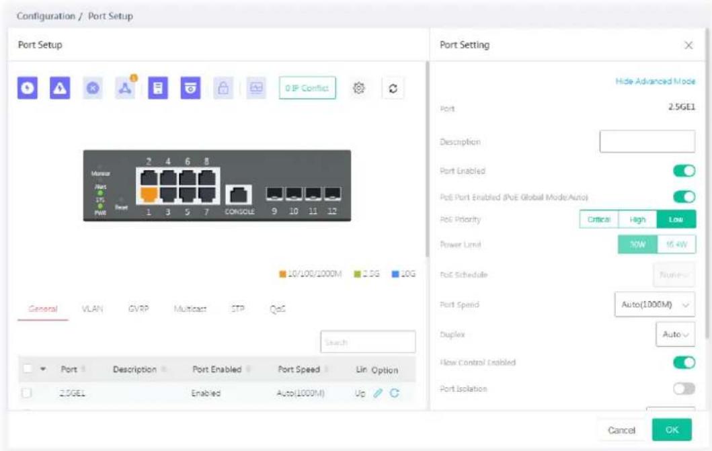Check the checkbox for row 2.5GE1

click(27, 393)
